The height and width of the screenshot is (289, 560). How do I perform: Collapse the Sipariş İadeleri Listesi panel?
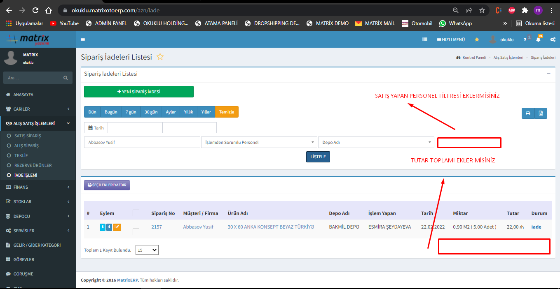548,73
